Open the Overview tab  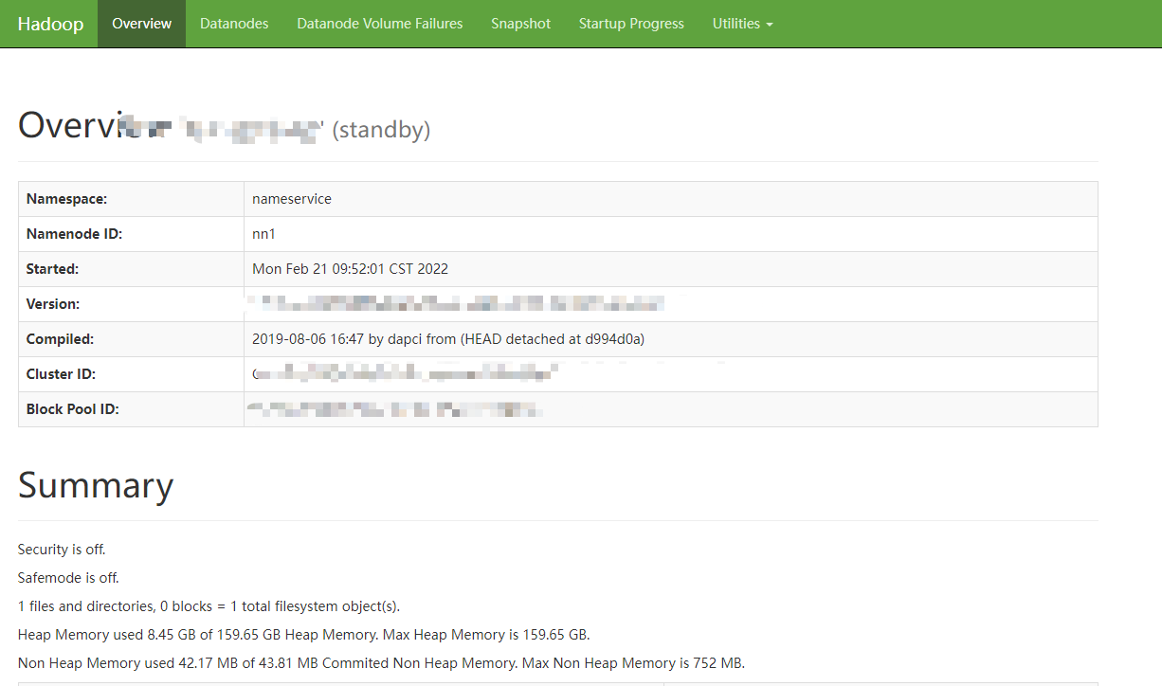[x=142, y=24]
